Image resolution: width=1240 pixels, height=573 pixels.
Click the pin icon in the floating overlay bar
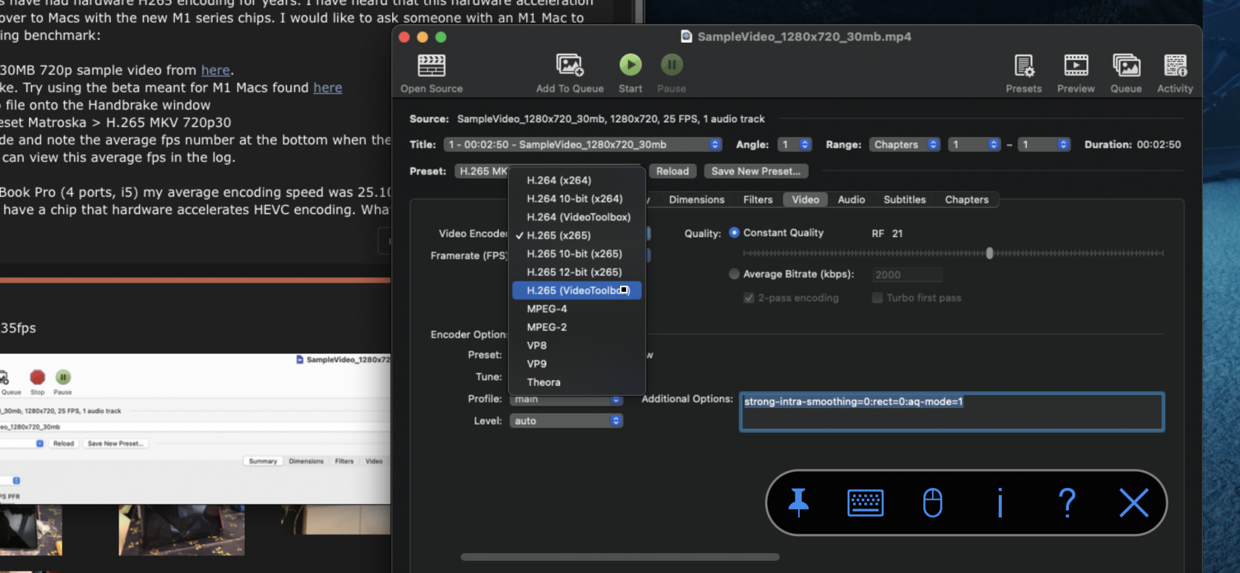click(799, 502)
